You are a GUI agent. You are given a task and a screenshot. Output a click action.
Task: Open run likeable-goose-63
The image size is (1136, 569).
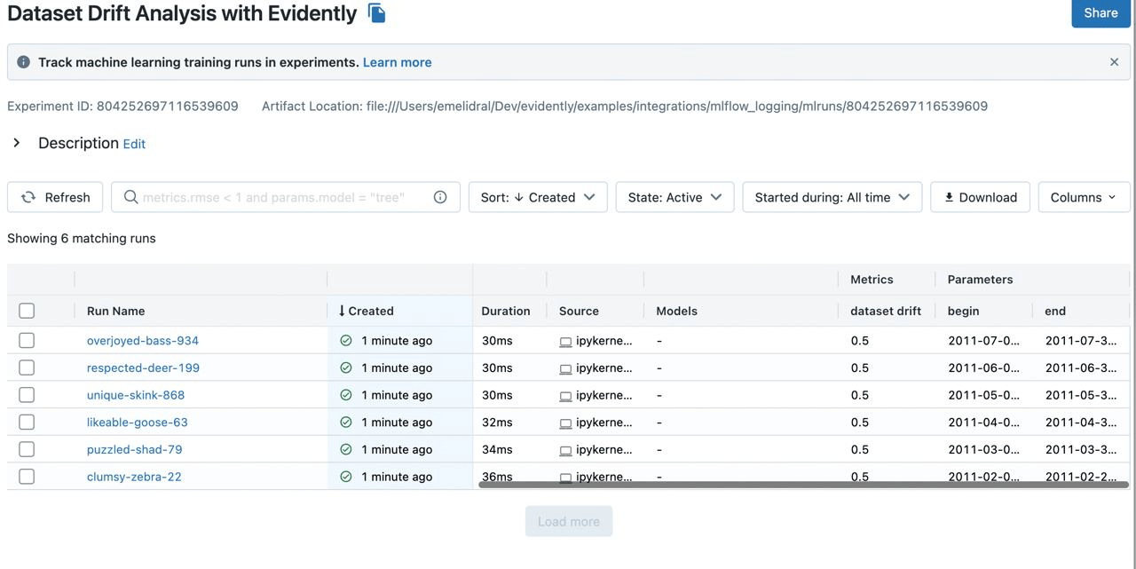(138, 423)
